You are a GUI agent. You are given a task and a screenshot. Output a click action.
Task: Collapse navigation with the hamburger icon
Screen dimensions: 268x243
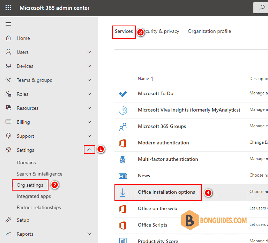pyautogui.click(x=8, y=24)
